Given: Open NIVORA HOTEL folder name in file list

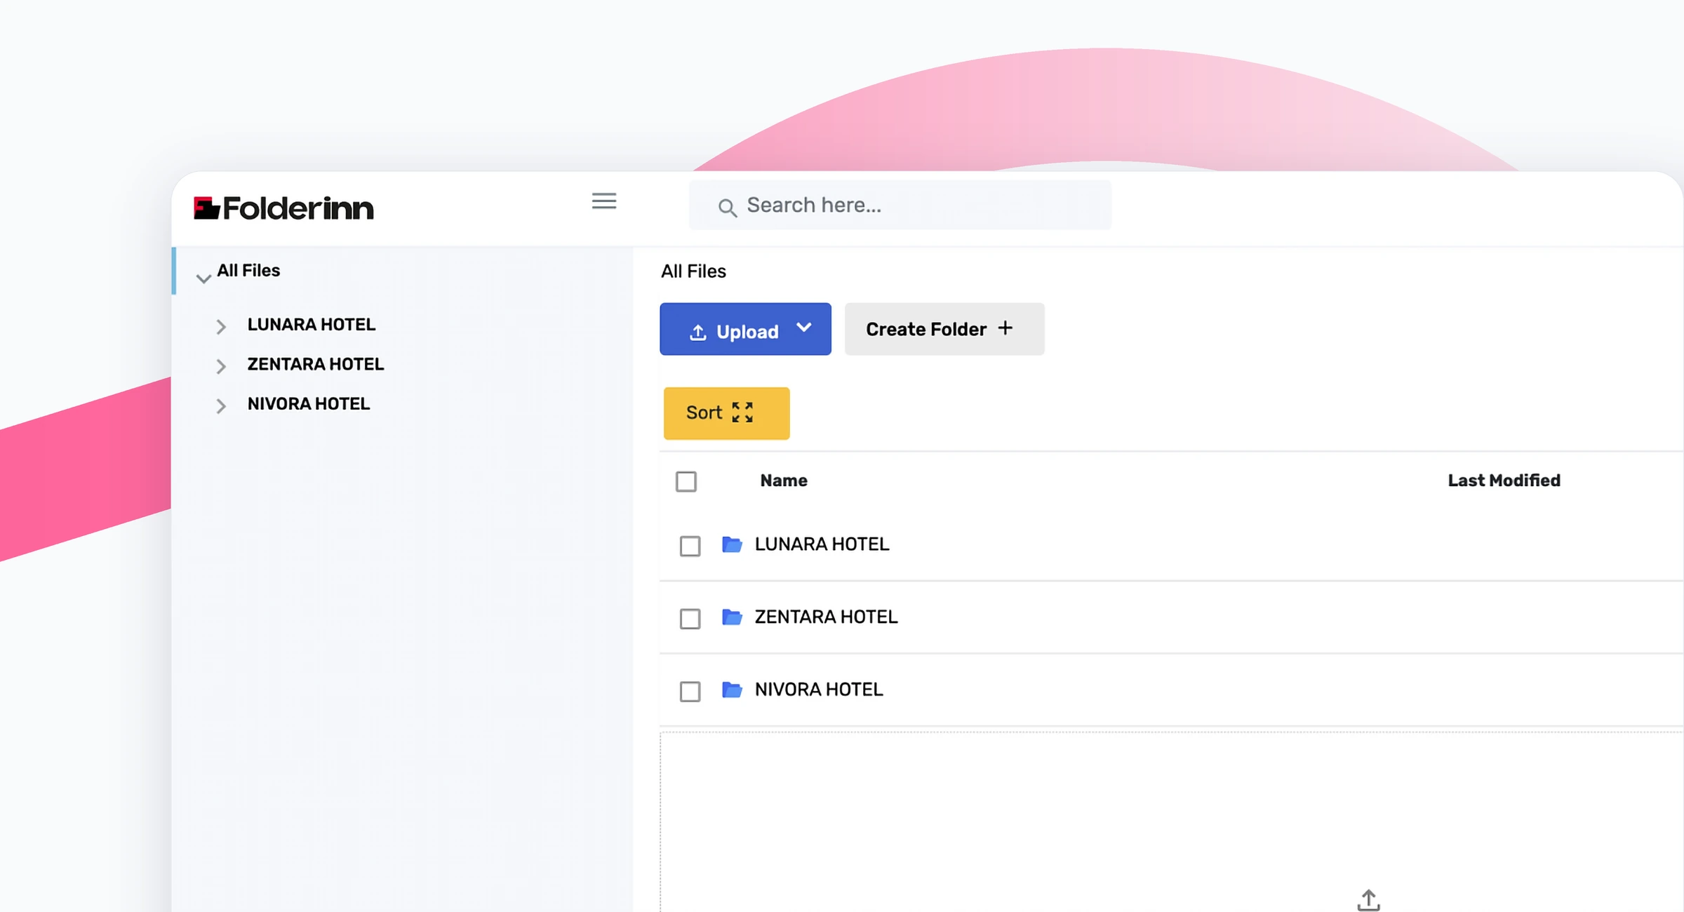Looking at the screenshot, I should point(819,690).
